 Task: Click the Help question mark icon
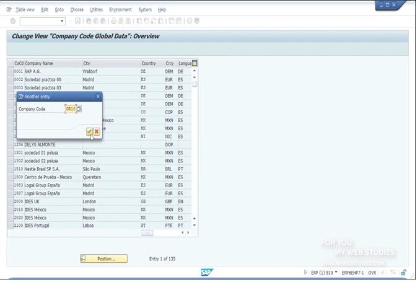(x=190, y=21)
